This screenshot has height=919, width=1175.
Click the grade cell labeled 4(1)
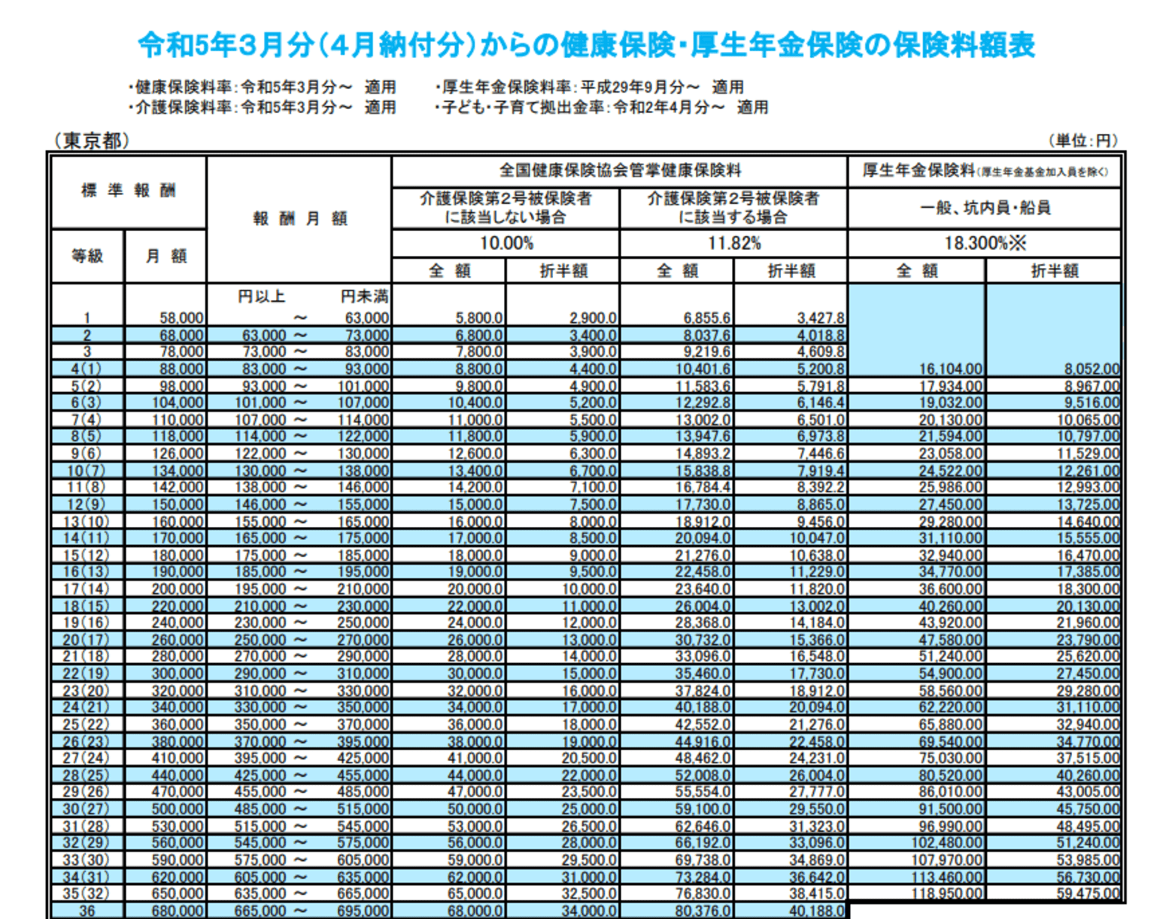(x=87, y=369)
